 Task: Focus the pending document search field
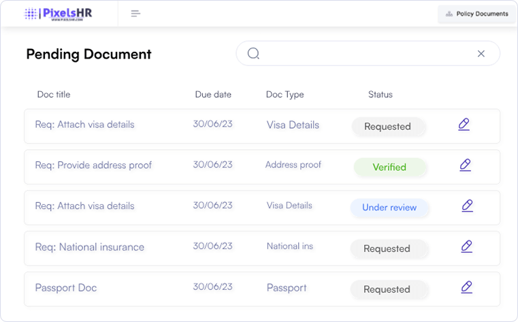(368, 54)
